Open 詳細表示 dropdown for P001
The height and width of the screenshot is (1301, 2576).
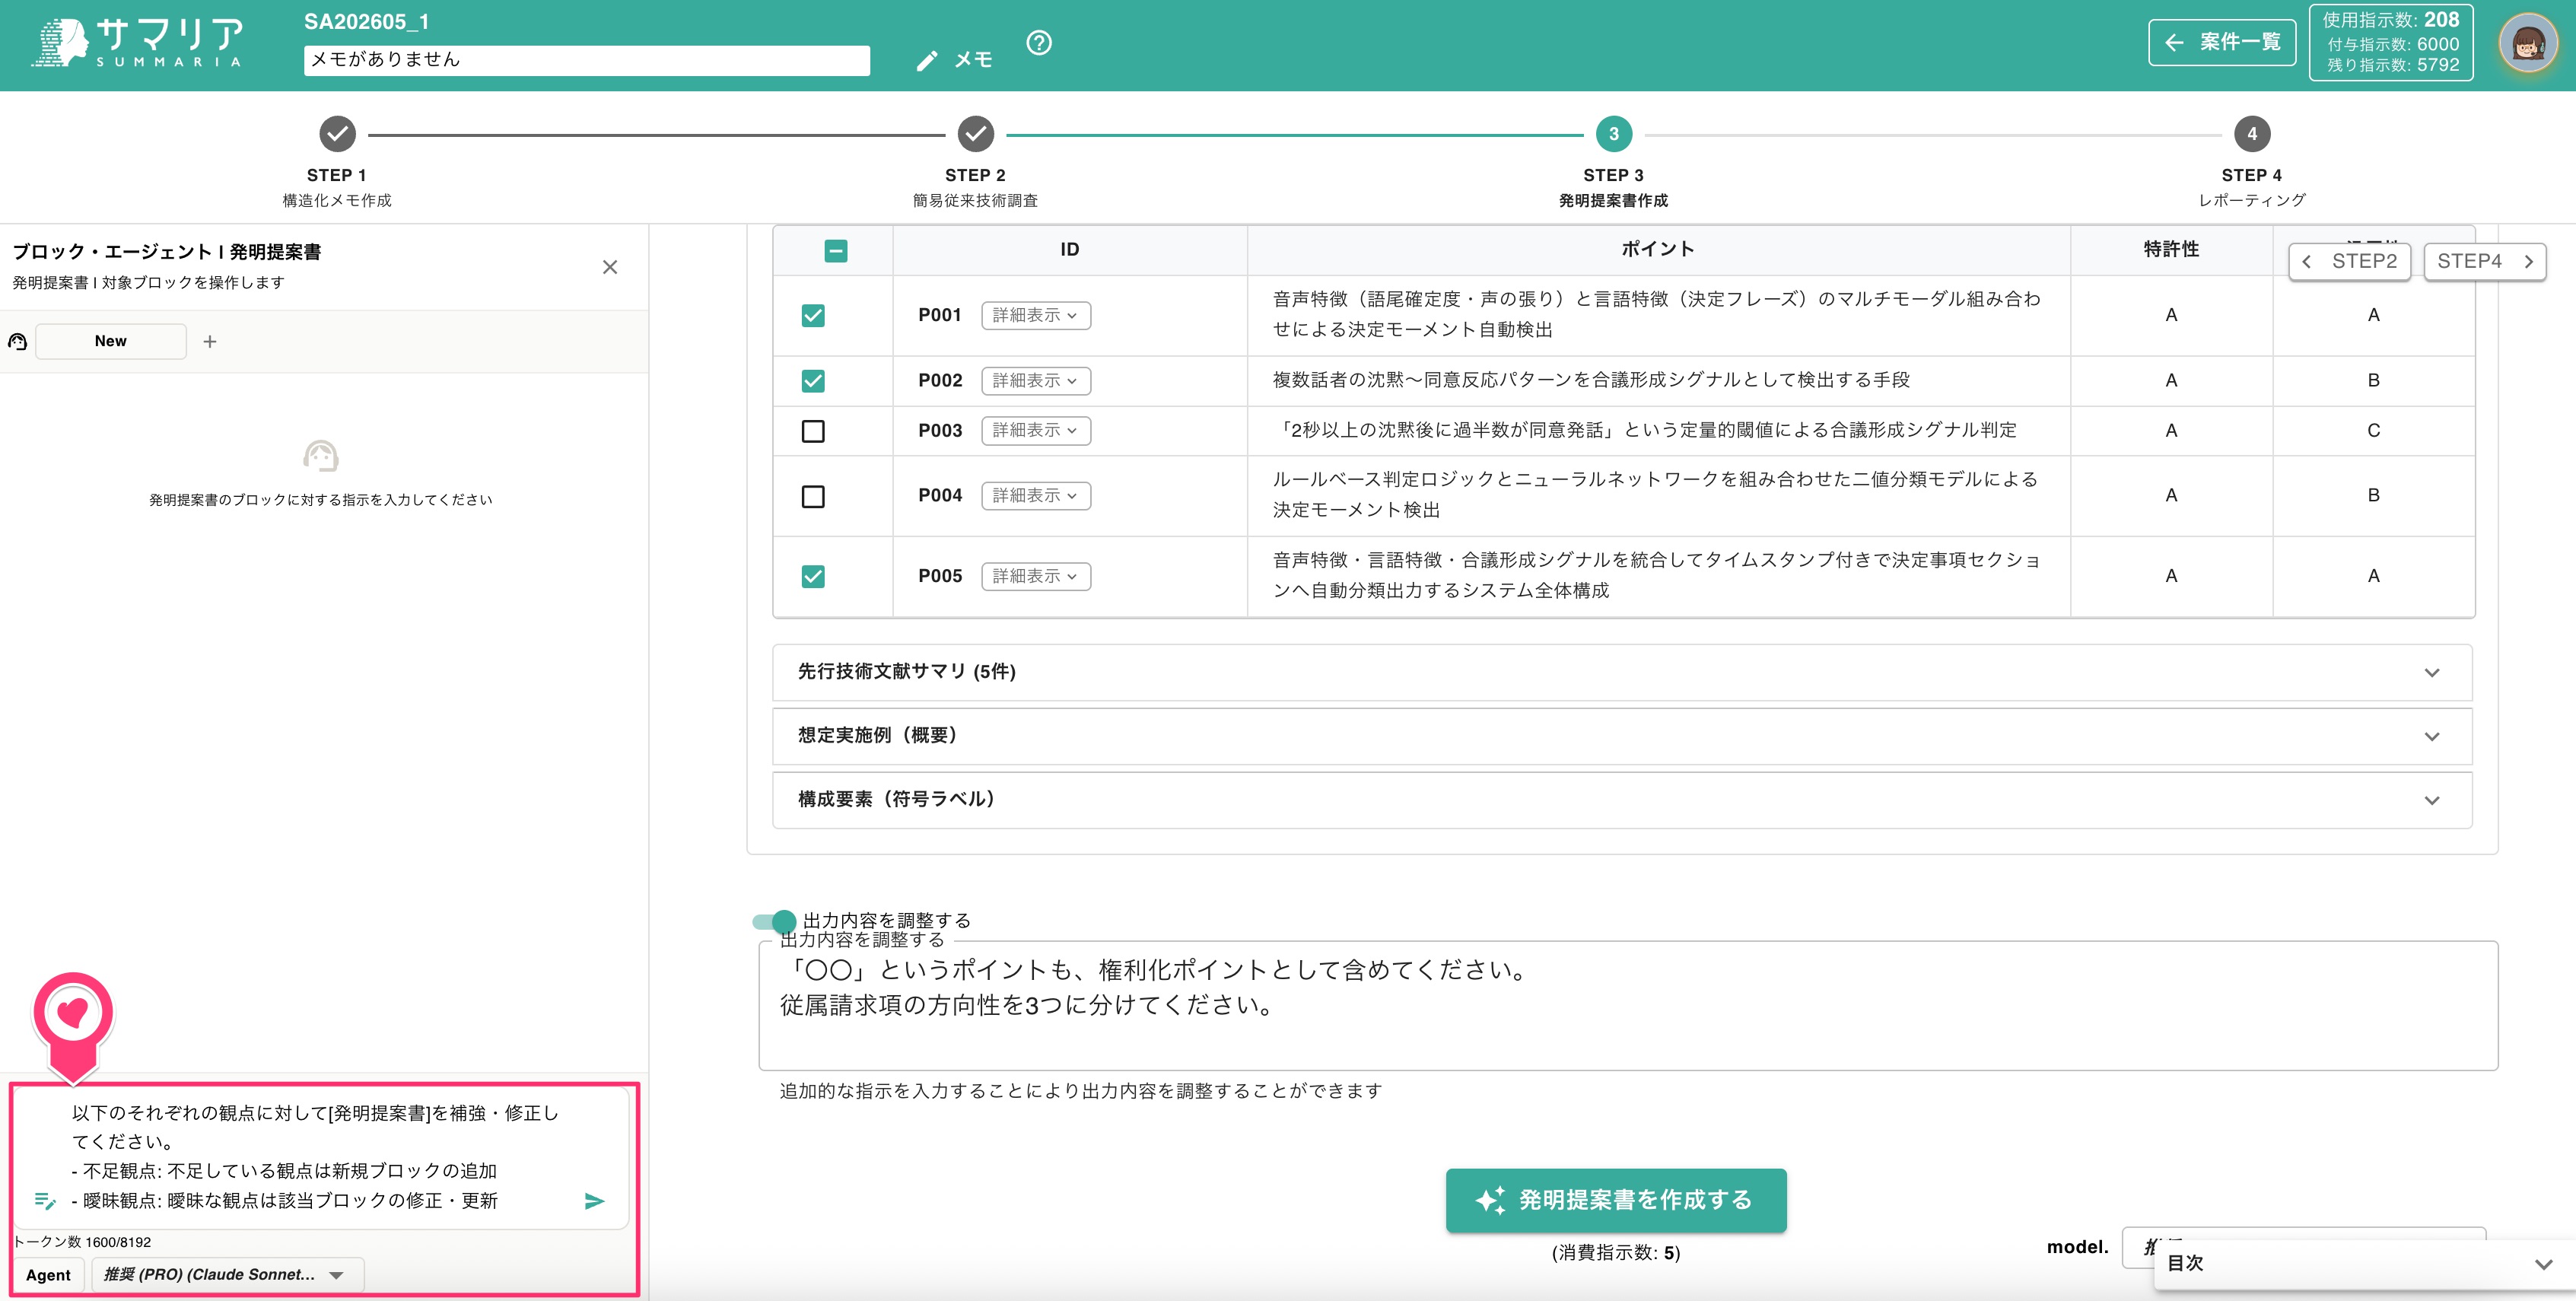point(1035,316)
